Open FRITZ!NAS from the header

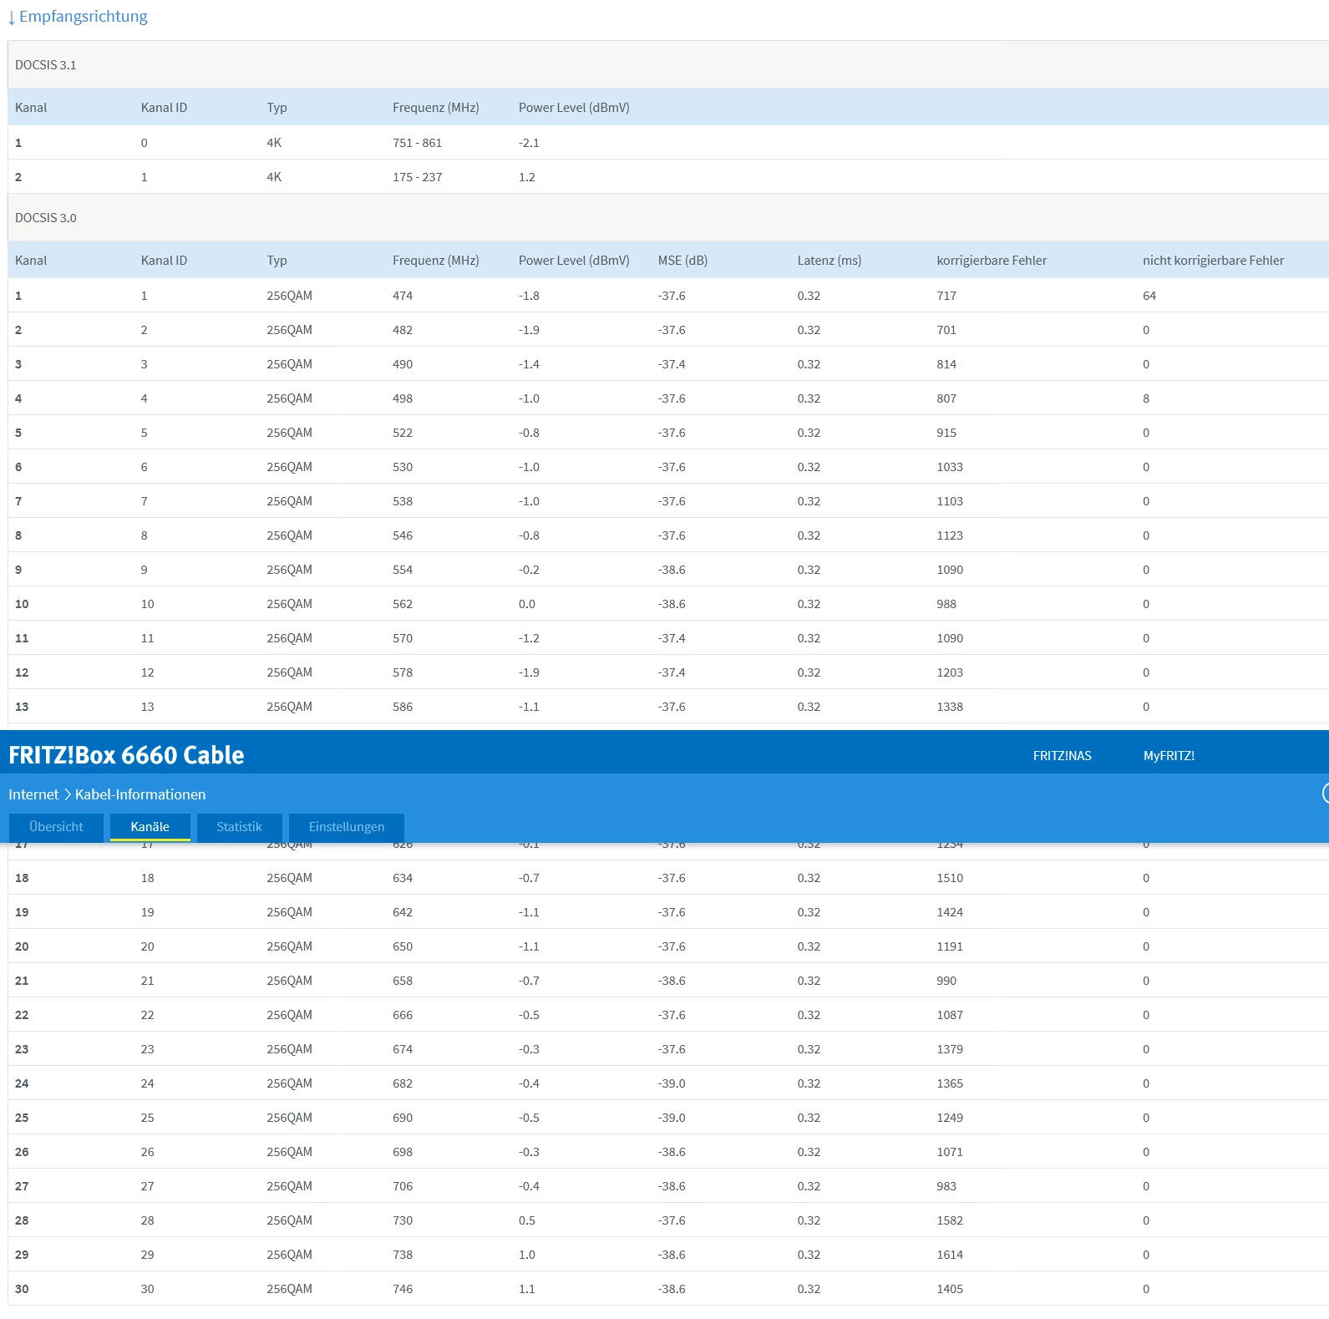[x=1062, y=756]
